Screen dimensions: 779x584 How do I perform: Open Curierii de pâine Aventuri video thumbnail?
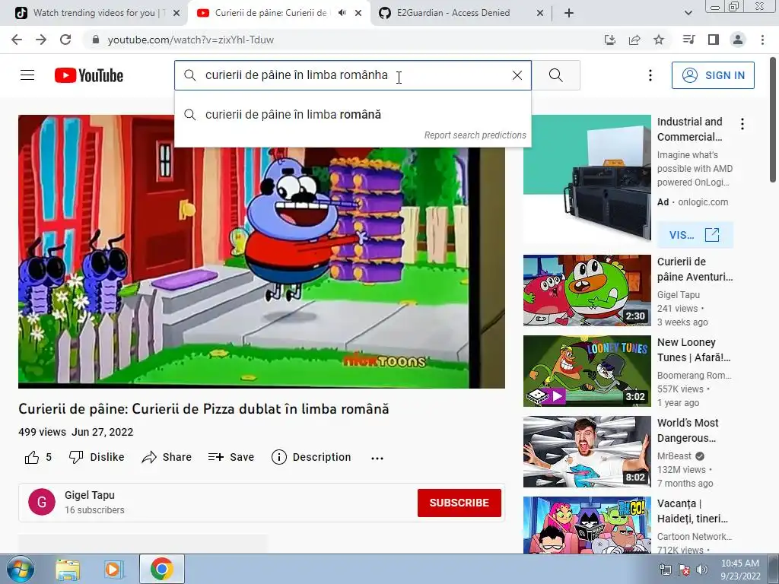point(587,290)
